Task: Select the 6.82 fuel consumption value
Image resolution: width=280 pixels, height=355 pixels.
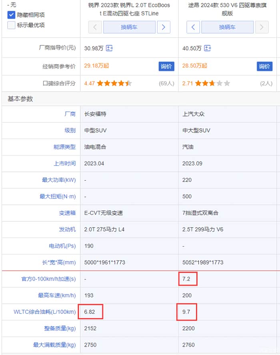Action: (x=90, y=312)
